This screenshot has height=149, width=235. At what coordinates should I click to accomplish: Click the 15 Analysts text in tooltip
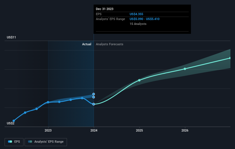[x=138, y=24]
